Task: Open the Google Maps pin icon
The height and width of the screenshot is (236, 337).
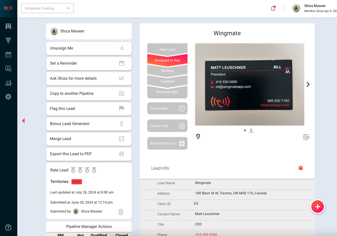Action: click(x=198, y=137)
